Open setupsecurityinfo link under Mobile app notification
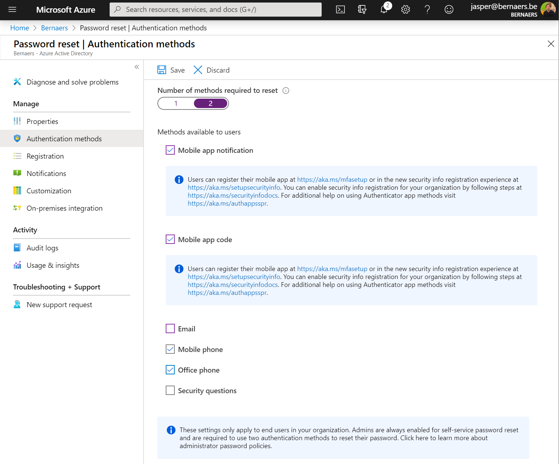559x464 pixels. tap(234, 188)
